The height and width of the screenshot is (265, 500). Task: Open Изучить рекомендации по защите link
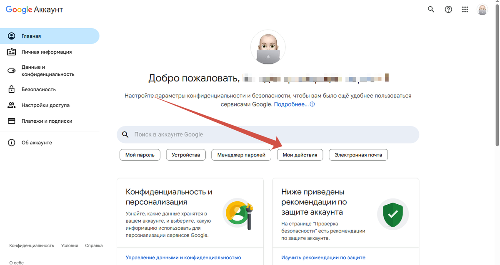323,258
